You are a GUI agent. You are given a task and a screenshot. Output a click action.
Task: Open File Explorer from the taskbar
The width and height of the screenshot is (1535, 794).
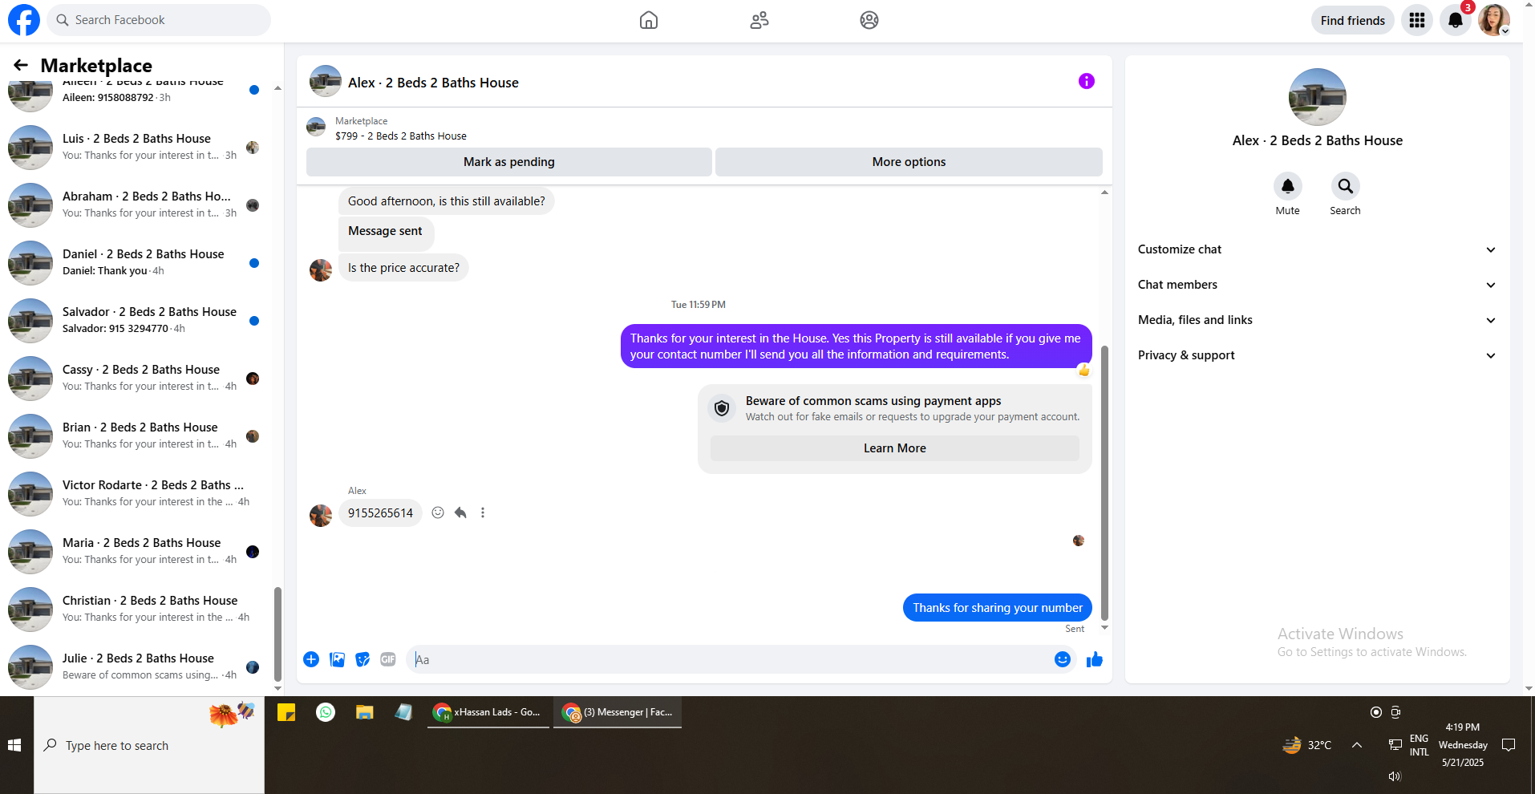[365, 712]
